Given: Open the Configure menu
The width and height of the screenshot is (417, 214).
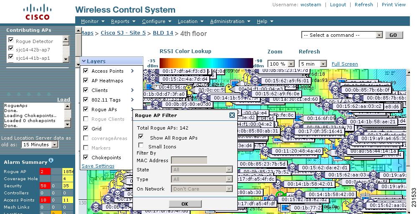Looking at the screenshot, I should [x=156, y=21].
